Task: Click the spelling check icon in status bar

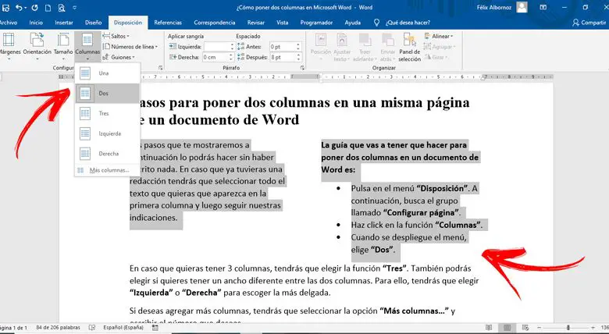Action: coord(92,328)
